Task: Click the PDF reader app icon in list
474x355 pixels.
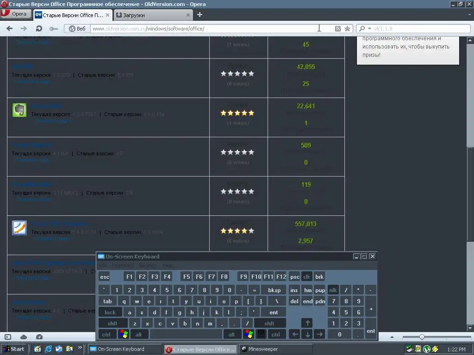Action: [19, 228]
